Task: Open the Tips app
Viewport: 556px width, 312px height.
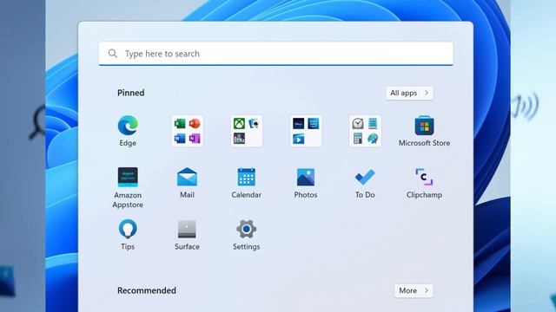Action: (x=128, y=235)
